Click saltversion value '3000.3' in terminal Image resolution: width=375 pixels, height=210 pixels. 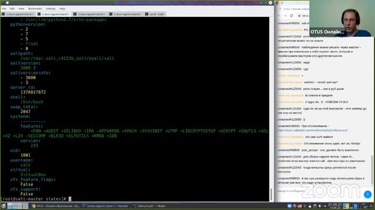[x=28, y=68]
